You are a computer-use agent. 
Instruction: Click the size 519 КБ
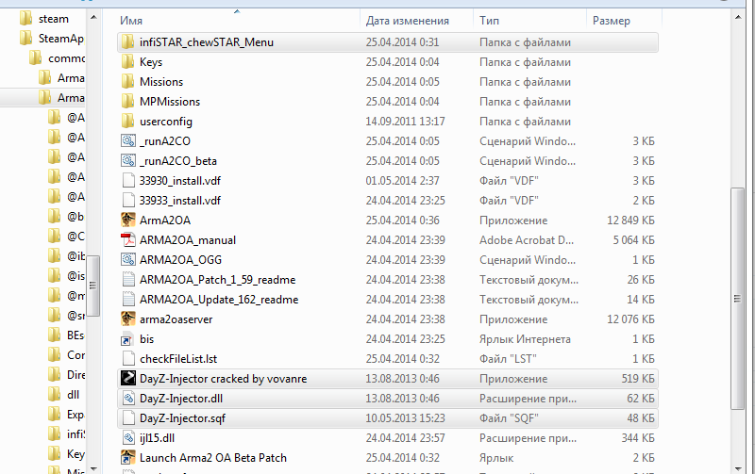coord(638,378)
